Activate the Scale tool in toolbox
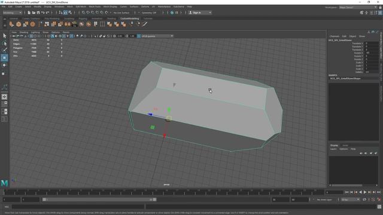 coord(4,73)
